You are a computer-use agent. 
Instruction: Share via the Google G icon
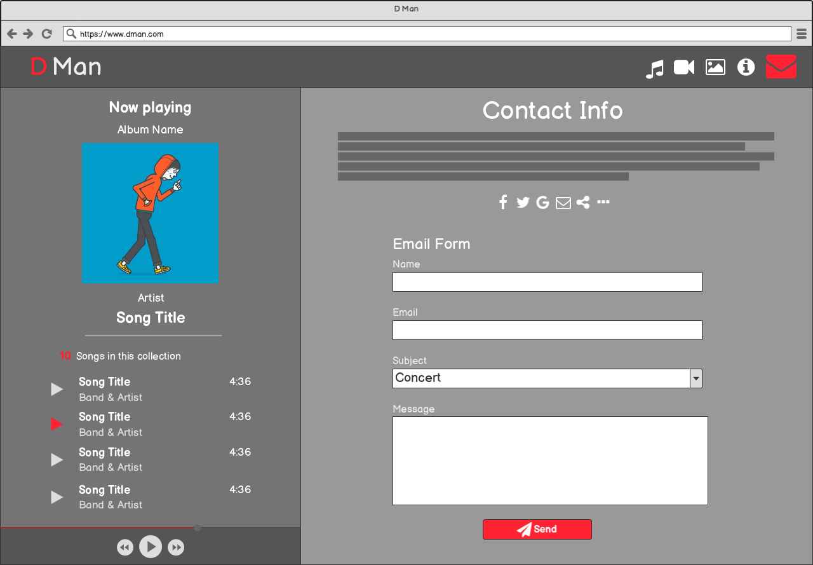tap(542, 203)
